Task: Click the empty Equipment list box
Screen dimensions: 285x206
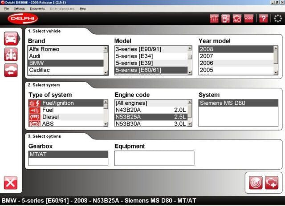Action: click(x=154, y=158)
